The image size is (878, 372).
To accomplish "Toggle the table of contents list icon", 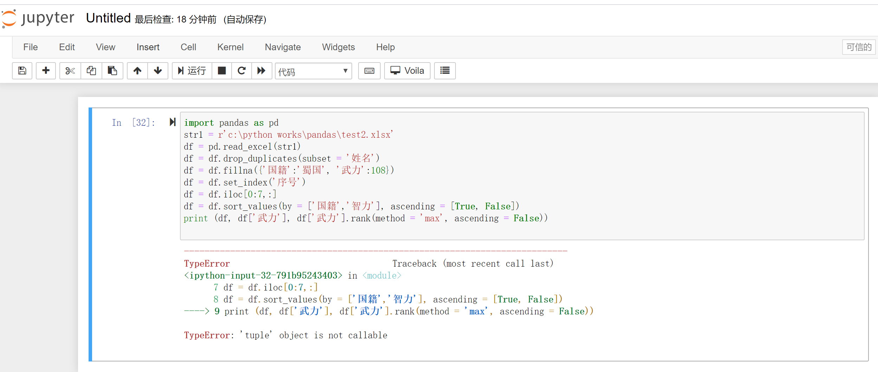I will tap(445, 71).
